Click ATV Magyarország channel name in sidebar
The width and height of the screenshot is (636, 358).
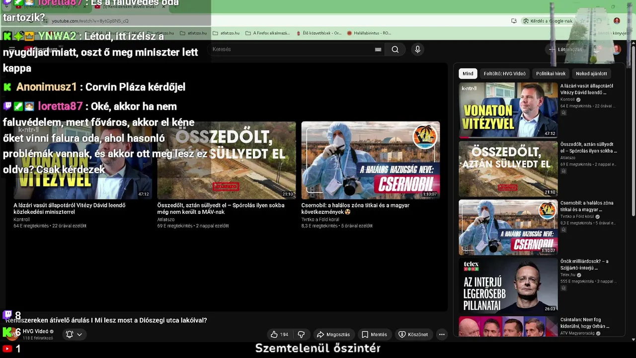coord(578,333)
